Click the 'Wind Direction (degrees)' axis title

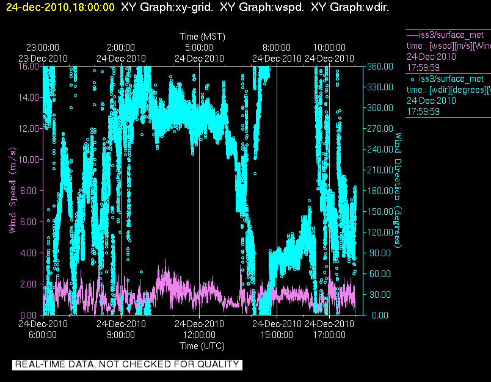tap(398, 190)
